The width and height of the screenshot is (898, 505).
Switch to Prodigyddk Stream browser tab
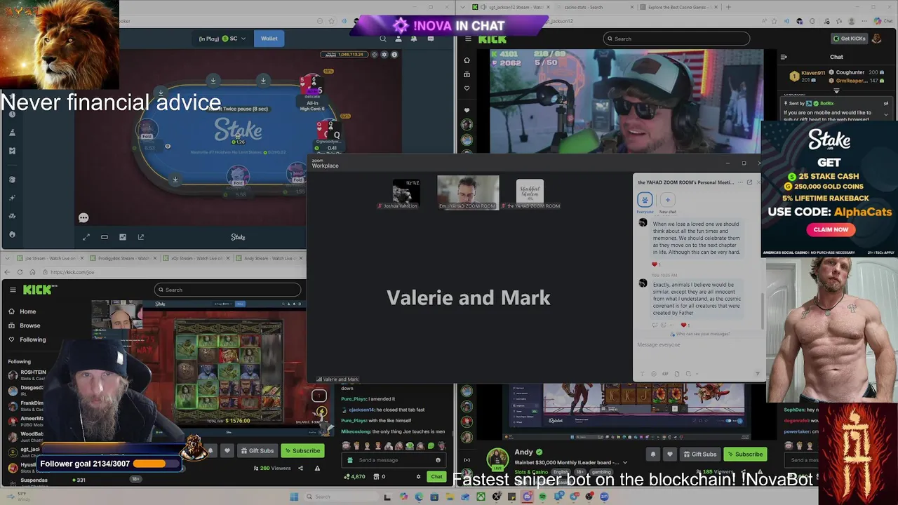(123, 258)
